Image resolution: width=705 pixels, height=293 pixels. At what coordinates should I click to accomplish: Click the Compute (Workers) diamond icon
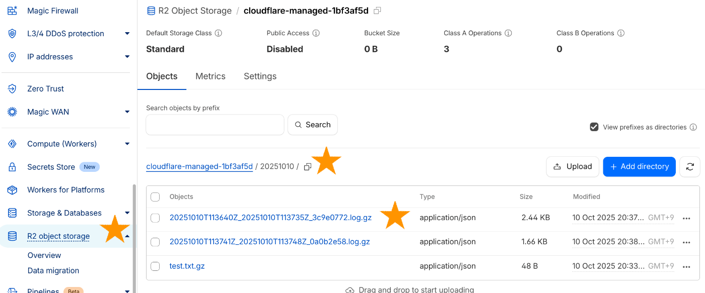point(13,144)
